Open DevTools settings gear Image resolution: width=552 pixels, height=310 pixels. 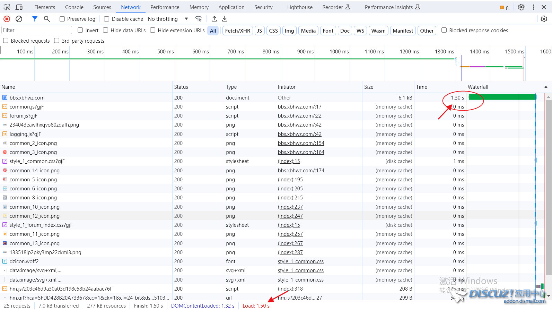pos(521,7)
